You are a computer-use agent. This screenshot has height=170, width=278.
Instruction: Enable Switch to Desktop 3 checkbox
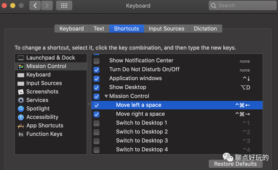click(97, 141)
